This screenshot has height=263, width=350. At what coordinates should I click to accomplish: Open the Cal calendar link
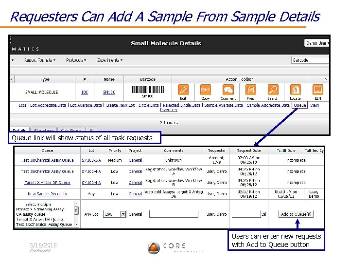point(264,214)
